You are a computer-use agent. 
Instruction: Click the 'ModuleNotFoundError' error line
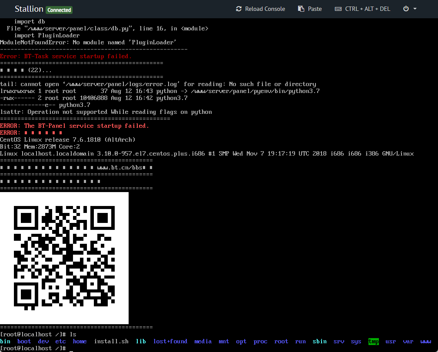88,43
